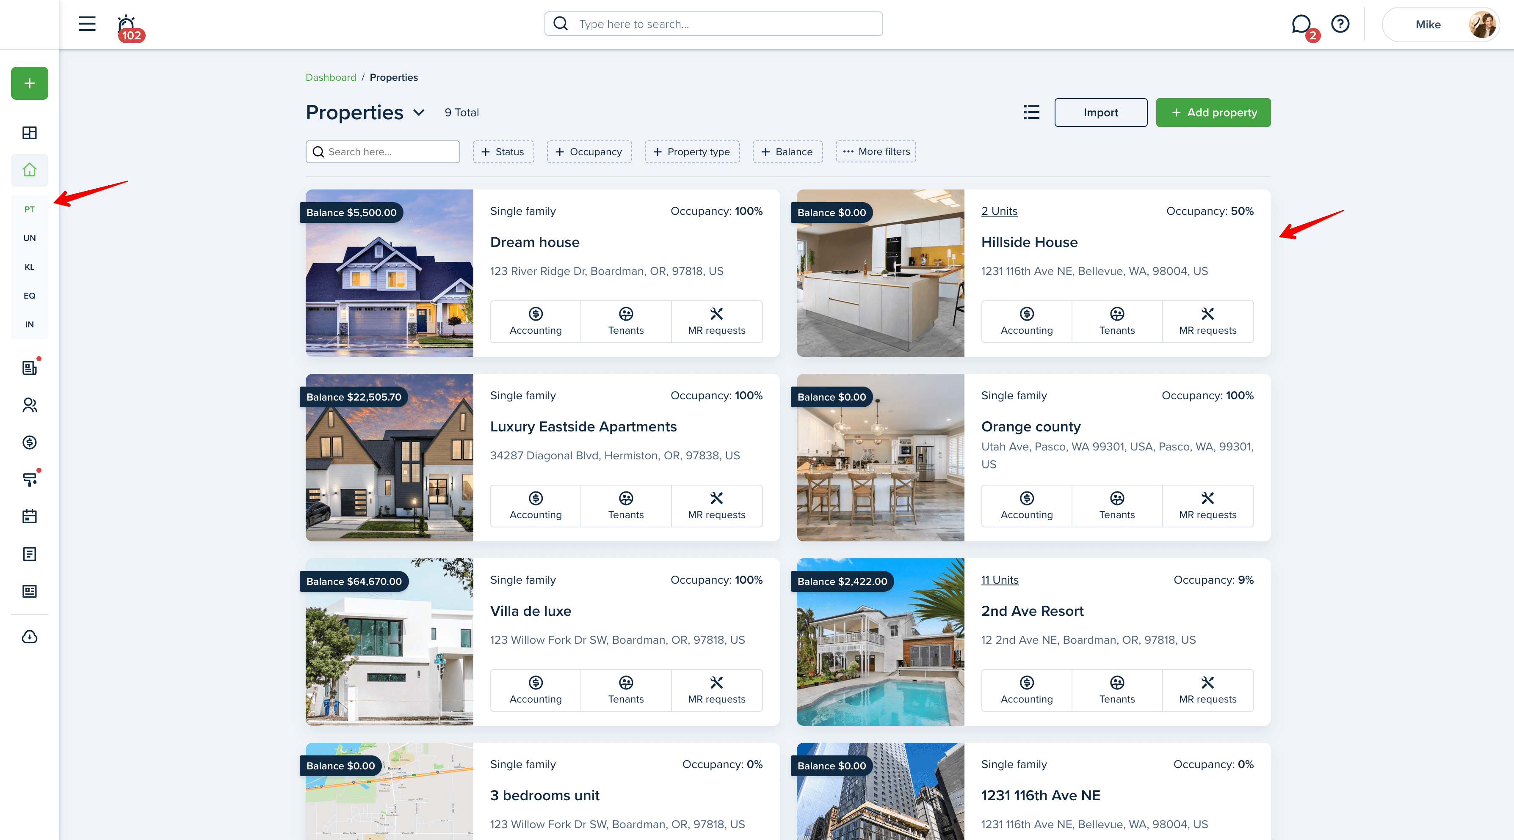This screenshot has height=840, width=1514.
Task: Expand the Properties title dropdown chevron
Action: click(x=419, y=113)
